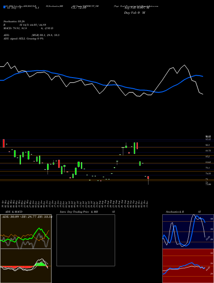
Task: Click the 'Stochastics & R' panel title
Action: pos(175,212)
